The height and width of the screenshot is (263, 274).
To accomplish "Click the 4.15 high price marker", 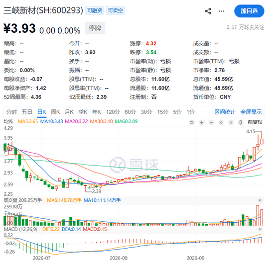I will pos(251,131).
